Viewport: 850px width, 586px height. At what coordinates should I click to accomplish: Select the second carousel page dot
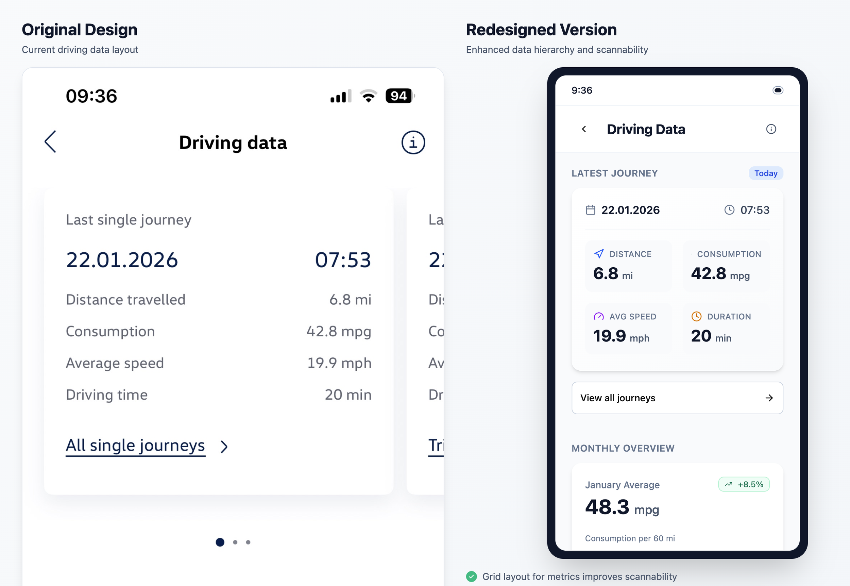(x=235, y=542)
